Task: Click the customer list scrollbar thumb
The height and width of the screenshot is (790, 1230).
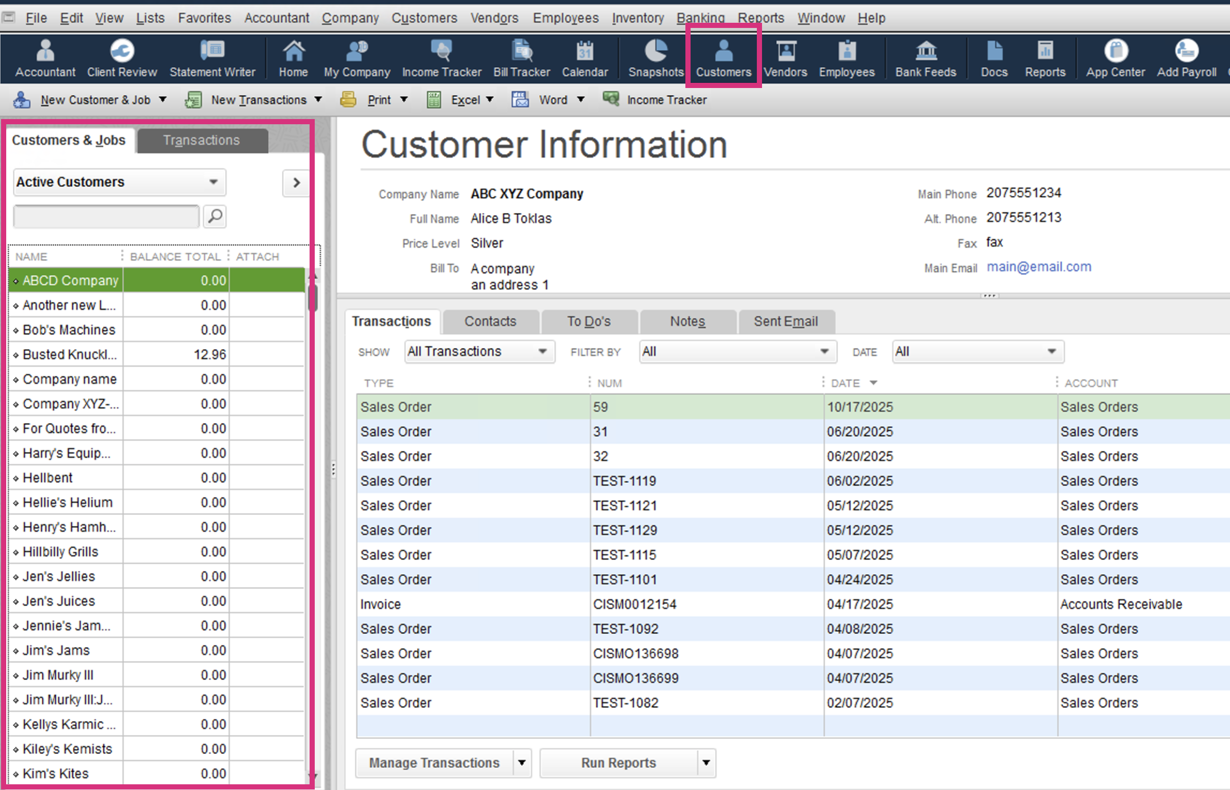Action: point(312,297)
